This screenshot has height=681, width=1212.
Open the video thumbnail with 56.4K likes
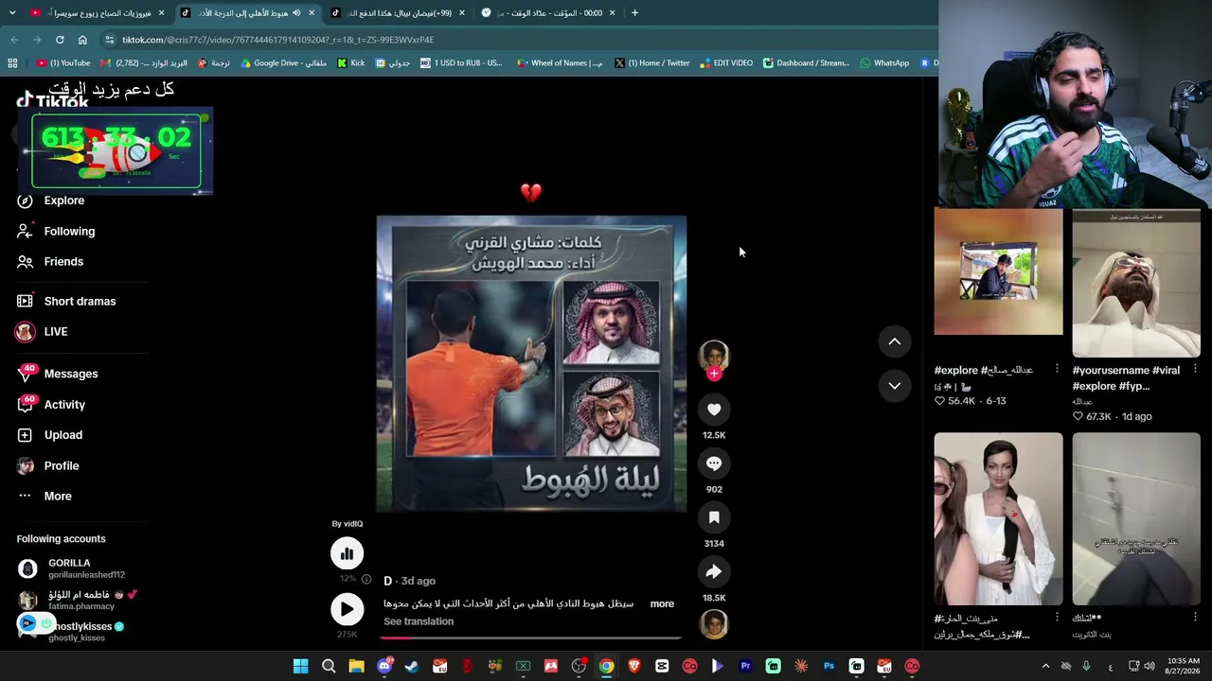pos(998,272)
